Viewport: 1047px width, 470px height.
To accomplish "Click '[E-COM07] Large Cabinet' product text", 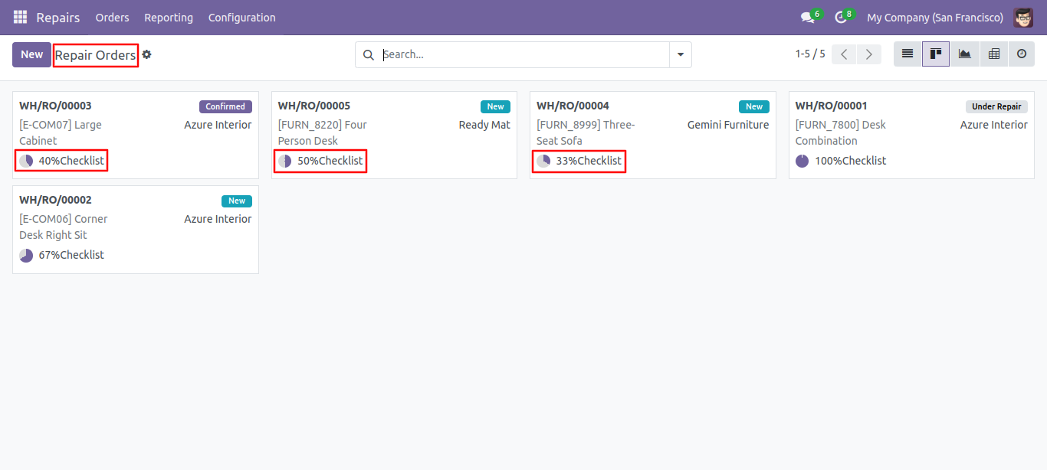I will tap(61, 133).
